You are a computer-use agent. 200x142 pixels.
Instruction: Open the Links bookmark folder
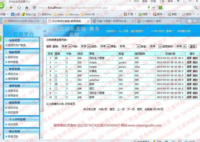(58, 14)
